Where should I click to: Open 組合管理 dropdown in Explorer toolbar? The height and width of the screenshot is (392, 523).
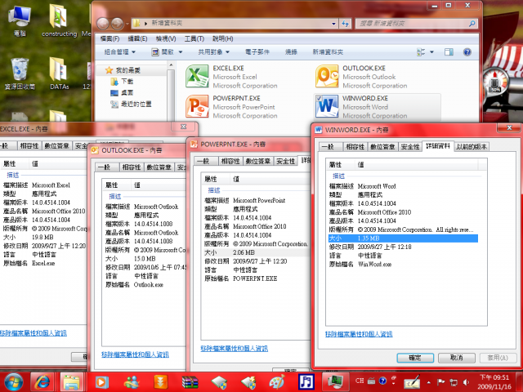coord(119,52)
